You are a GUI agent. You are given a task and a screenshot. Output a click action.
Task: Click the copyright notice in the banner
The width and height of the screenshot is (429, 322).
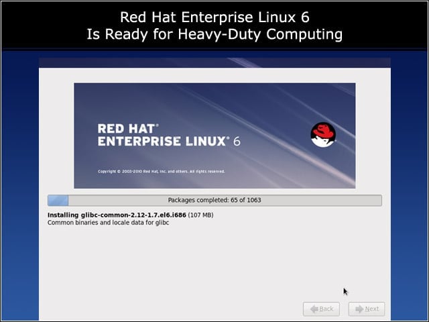(162, 172)
